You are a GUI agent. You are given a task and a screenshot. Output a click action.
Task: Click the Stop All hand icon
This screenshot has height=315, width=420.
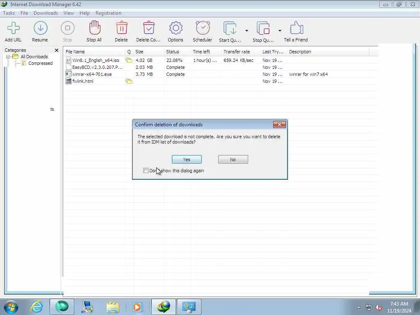tap(95, 28)
